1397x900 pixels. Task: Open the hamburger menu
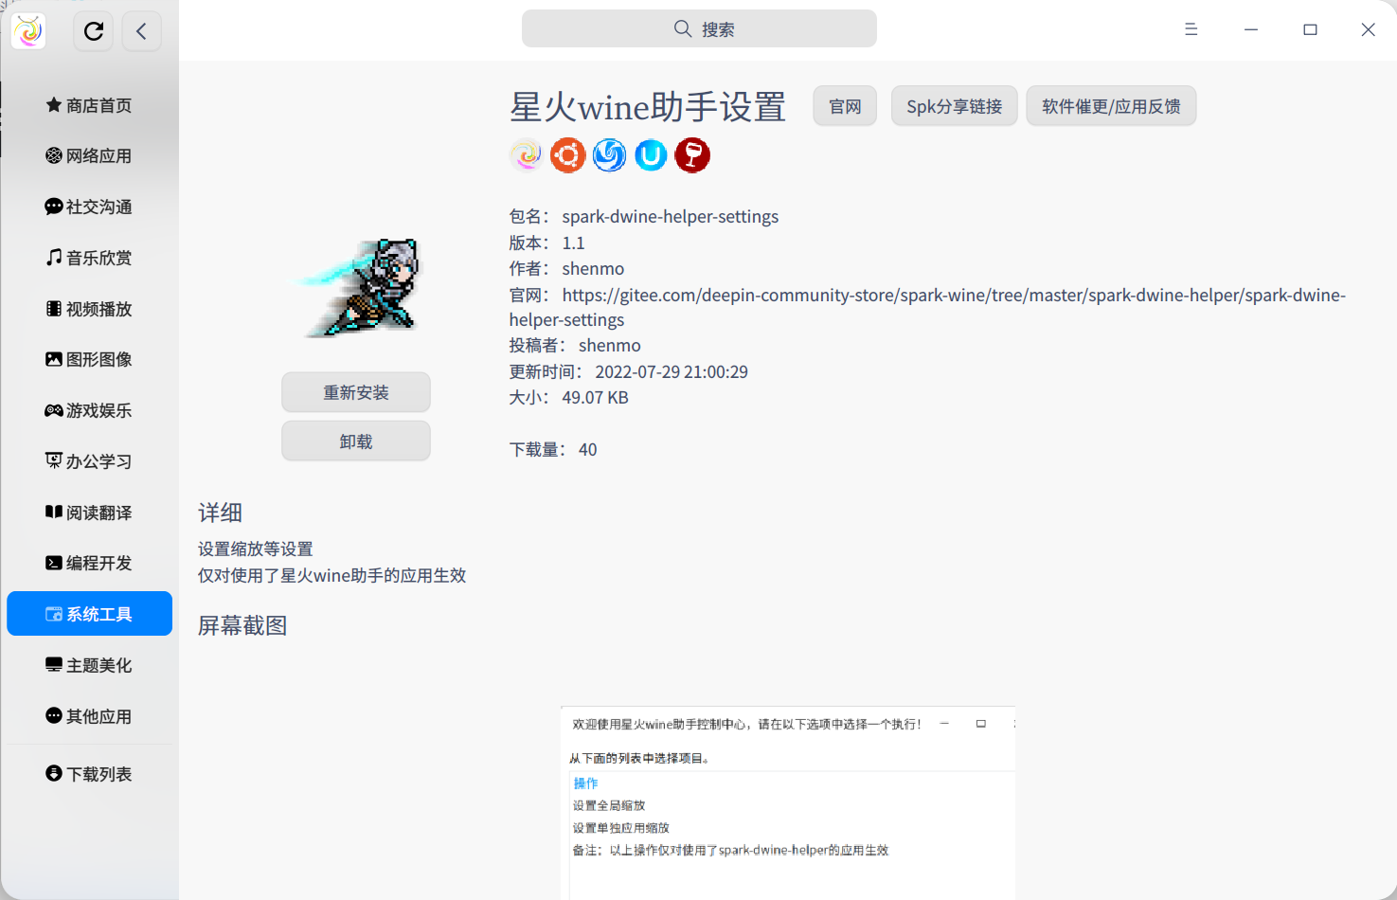(x=1191, y=29)
